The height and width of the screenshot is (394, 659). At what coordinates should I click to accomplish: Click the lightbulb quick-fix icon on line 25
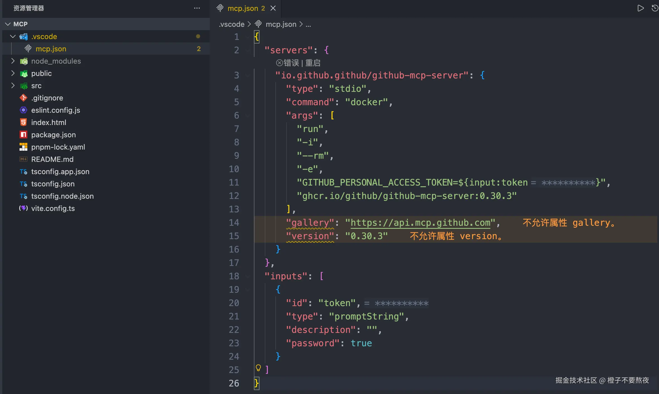258,368
